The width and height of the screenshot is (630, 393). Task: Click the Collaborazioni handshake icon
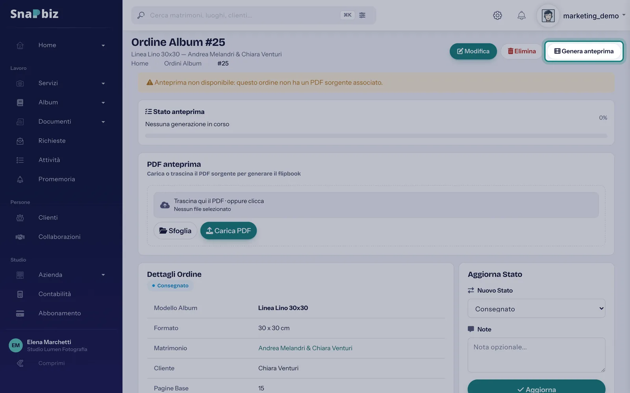20,237
